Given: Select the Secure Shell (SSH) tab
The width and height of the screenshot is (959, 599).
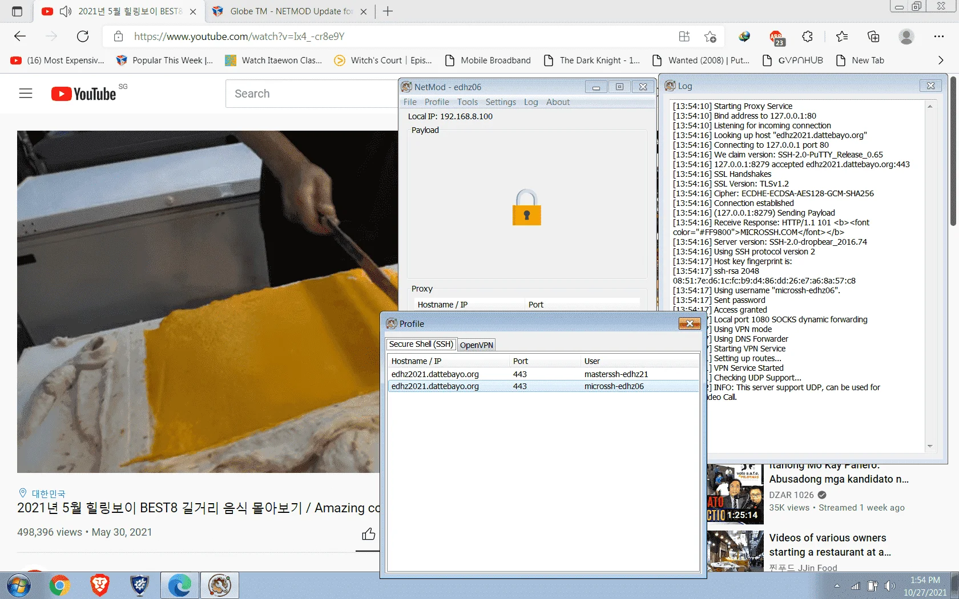Looking at the screenshot, I should [x=421, y=344].
